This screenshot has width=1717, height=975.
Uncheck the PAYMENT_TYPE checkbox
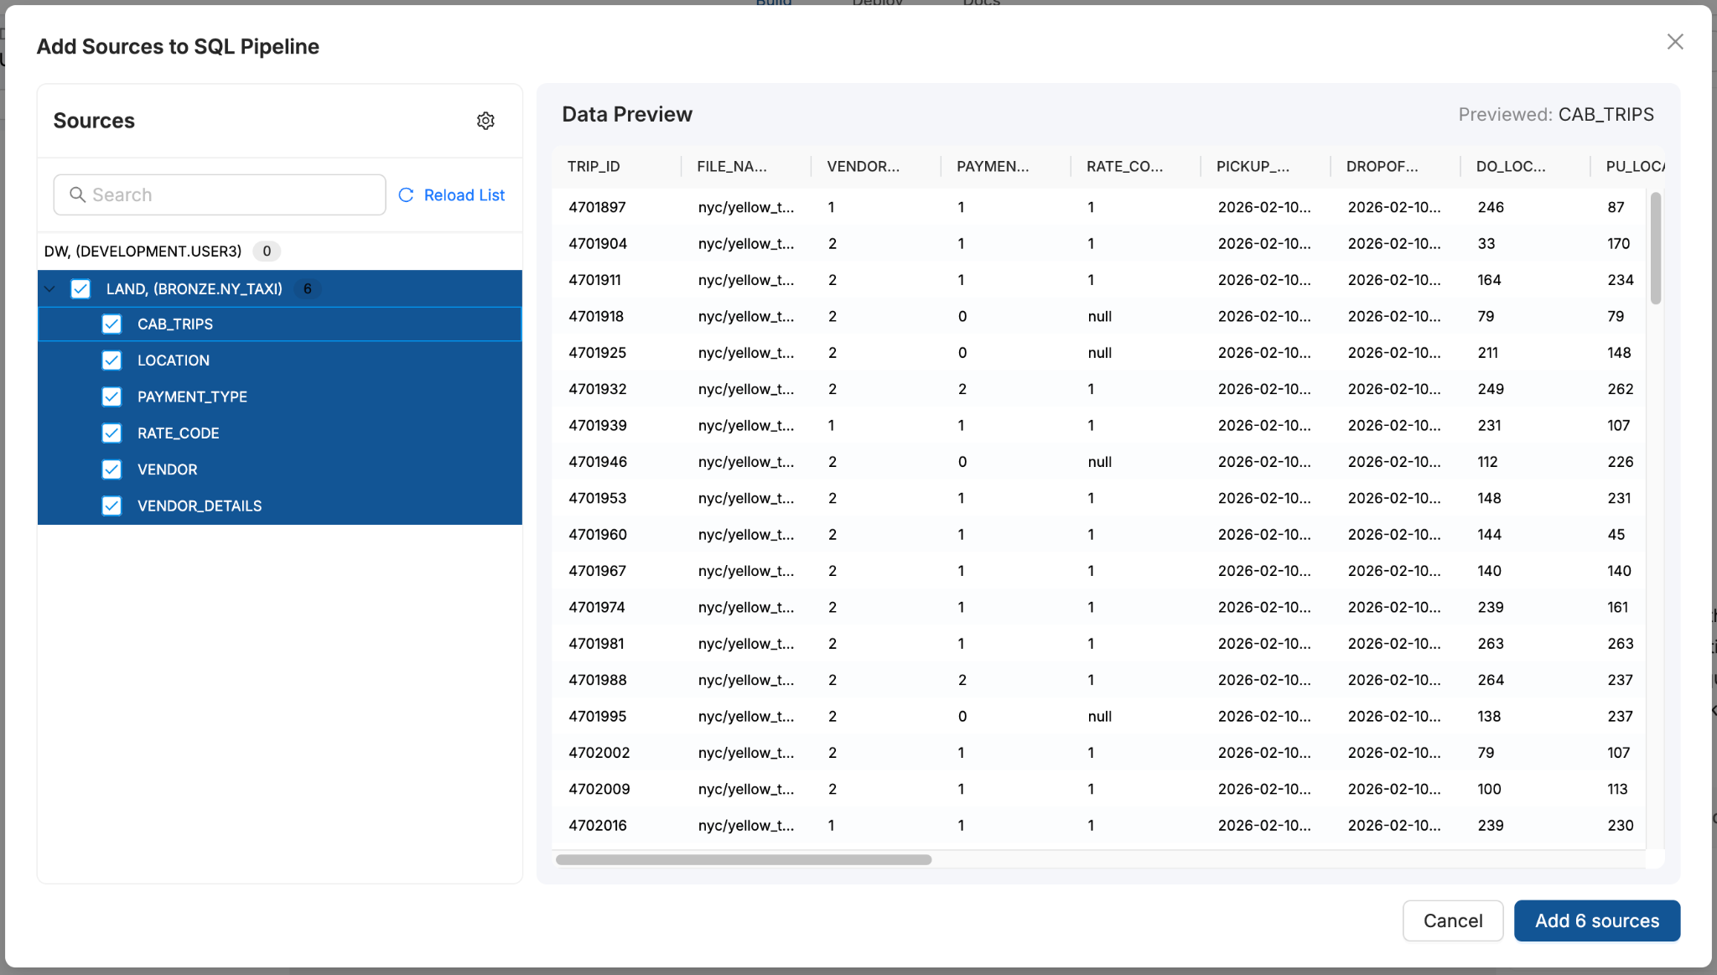(112, 397)
